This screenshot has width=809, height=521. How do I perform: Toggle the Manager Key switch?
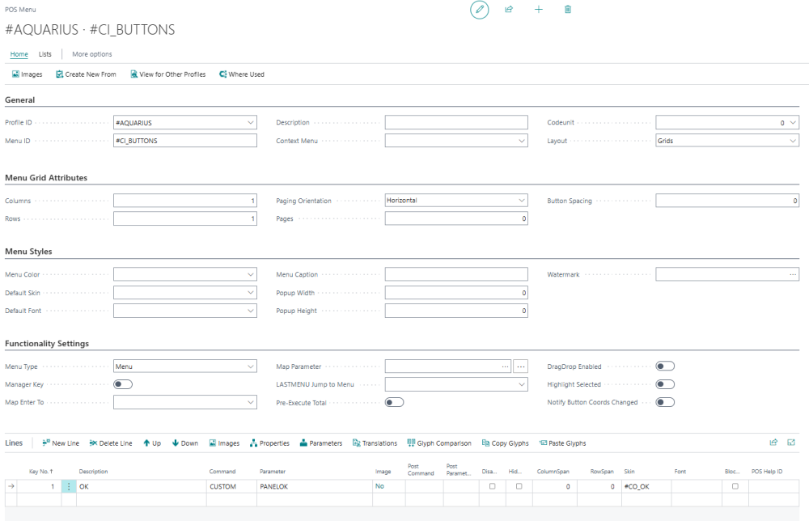pos(122,383)
